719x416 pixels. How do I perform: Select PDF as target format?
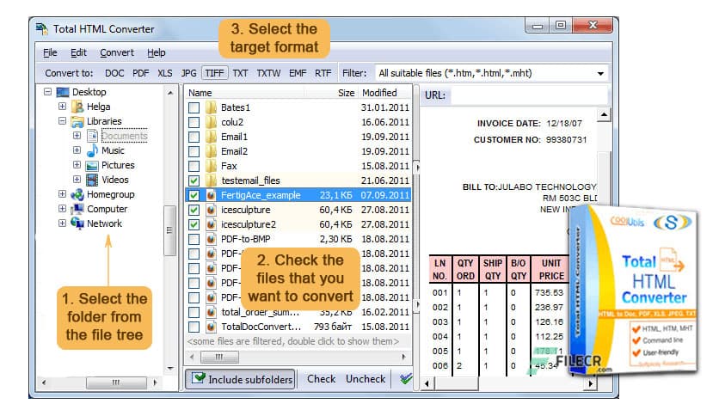(x=141, y=73)
